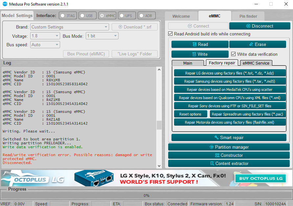This screenshot has height=206, width=293.
Task: Select the Model Settings tab
Action: click(x=17, y=15)
